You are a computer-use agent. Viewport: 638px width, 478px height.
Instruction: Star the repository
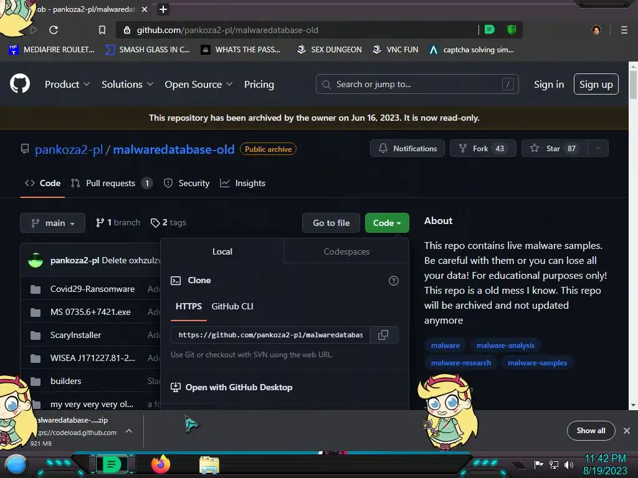[555, 148]
